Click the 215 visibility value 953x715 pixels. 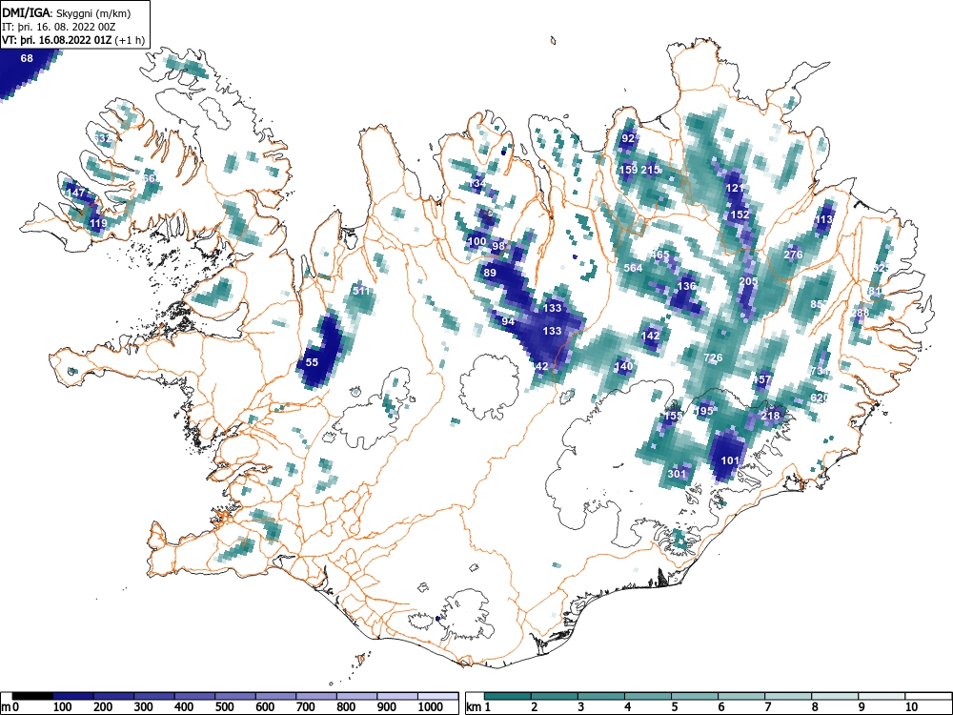pyautogui.click(x=650, y=170)
